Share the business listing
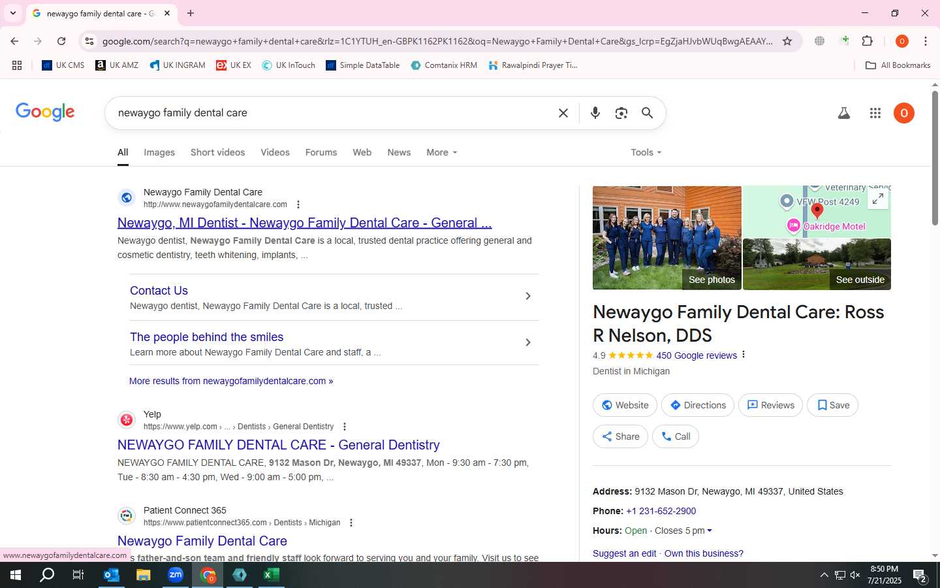Image resolution: width=940 pixels, height=588 pixels. [x=620, y=436]
